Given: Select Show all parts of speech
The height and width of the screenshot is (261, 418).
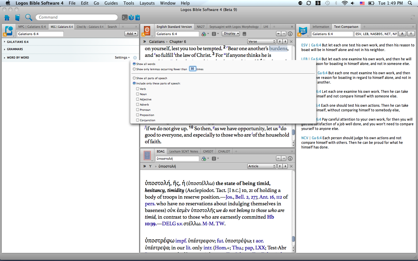Looking at the screenshot, I should coord(134,78).
